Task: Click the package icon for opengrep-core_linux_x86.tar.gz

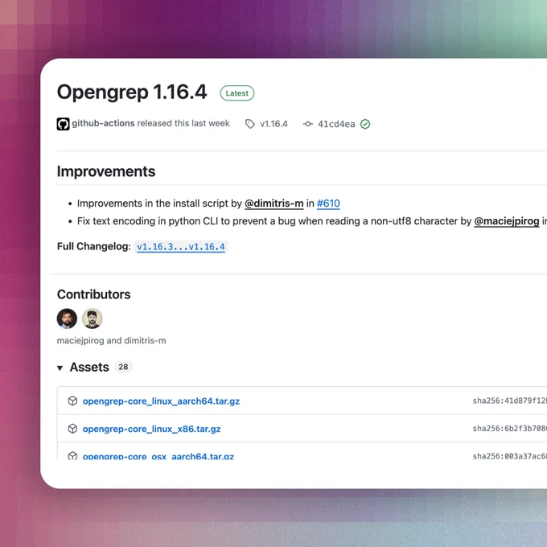Action: (72, 429)
